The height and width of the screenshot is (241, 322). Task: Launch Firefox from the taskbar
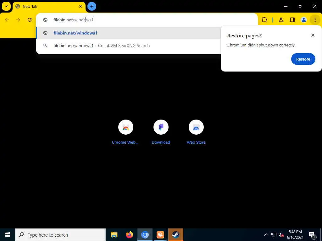pos(129,235)
